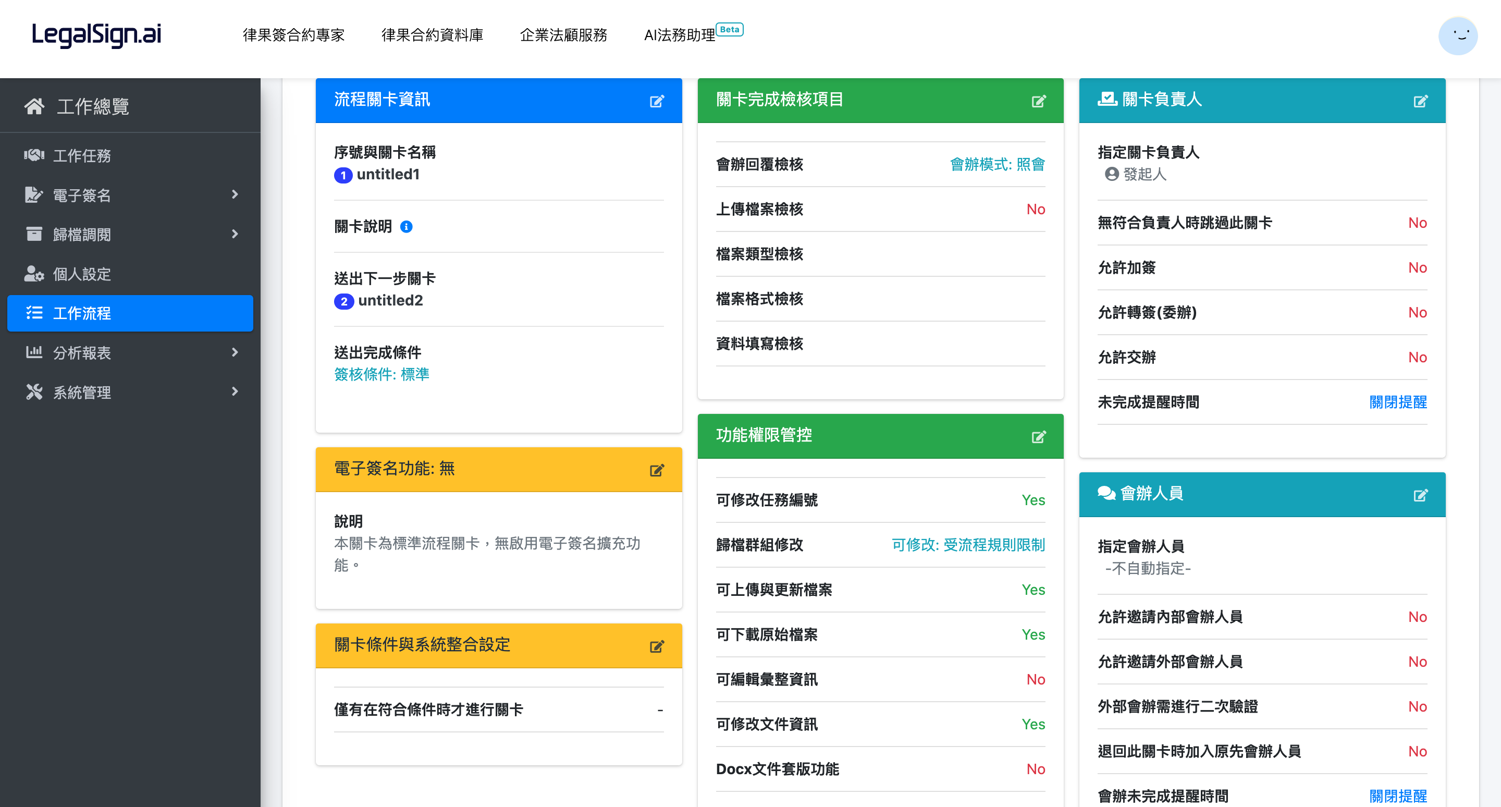Screen dimensions: 1501x807
Task: Click the info icon beside 關卡說明
Action: tap(406, 227)
